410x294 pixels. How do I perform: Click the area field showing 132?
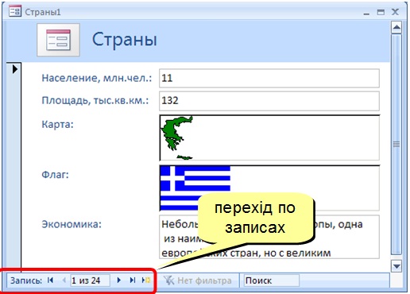[269, 101]
